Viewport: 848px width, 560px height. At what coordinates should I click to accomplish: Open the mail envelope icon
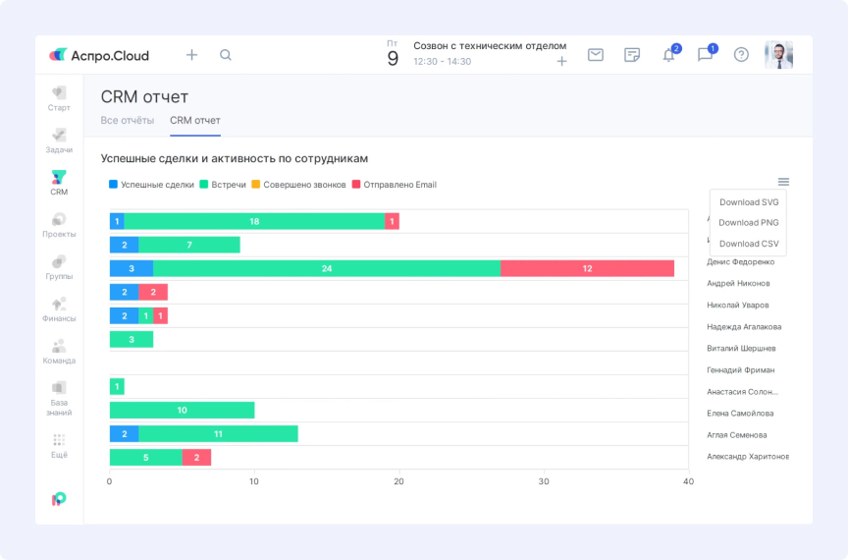point(596,55)
